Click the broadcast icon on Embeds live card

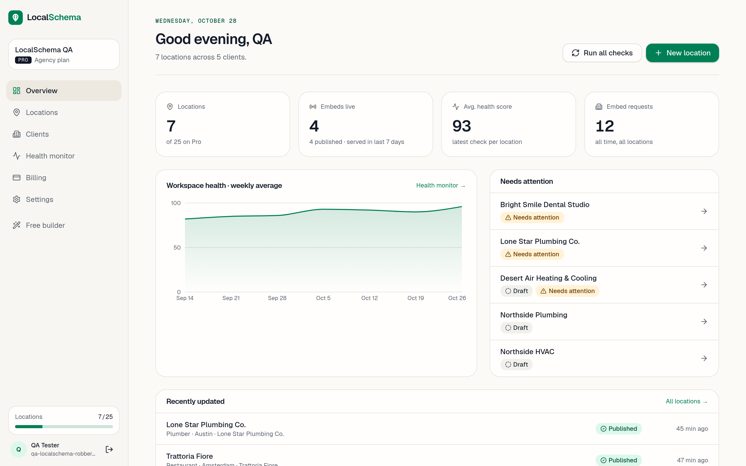coord(313,107)
